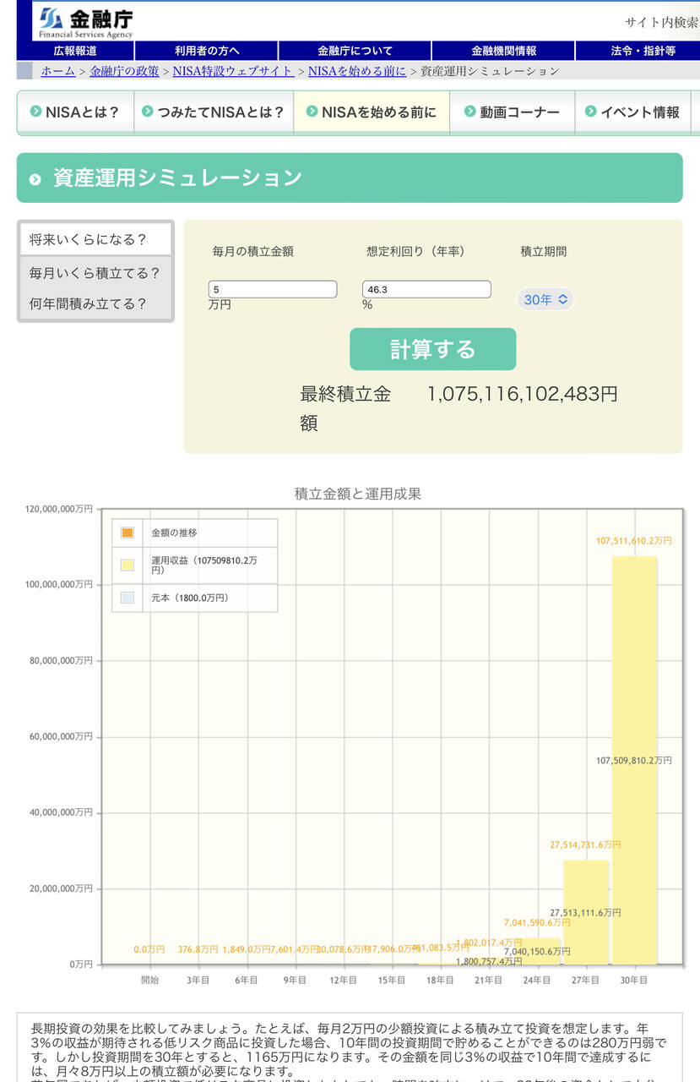Click the サイト内検索 text in the header

click(x=661, y=23)
